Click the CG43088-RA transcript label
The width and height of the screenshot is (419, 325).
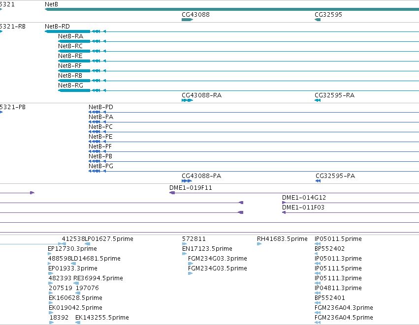[202, 95]
